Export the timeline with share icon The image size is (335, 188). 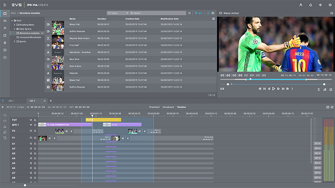[328, 107]
